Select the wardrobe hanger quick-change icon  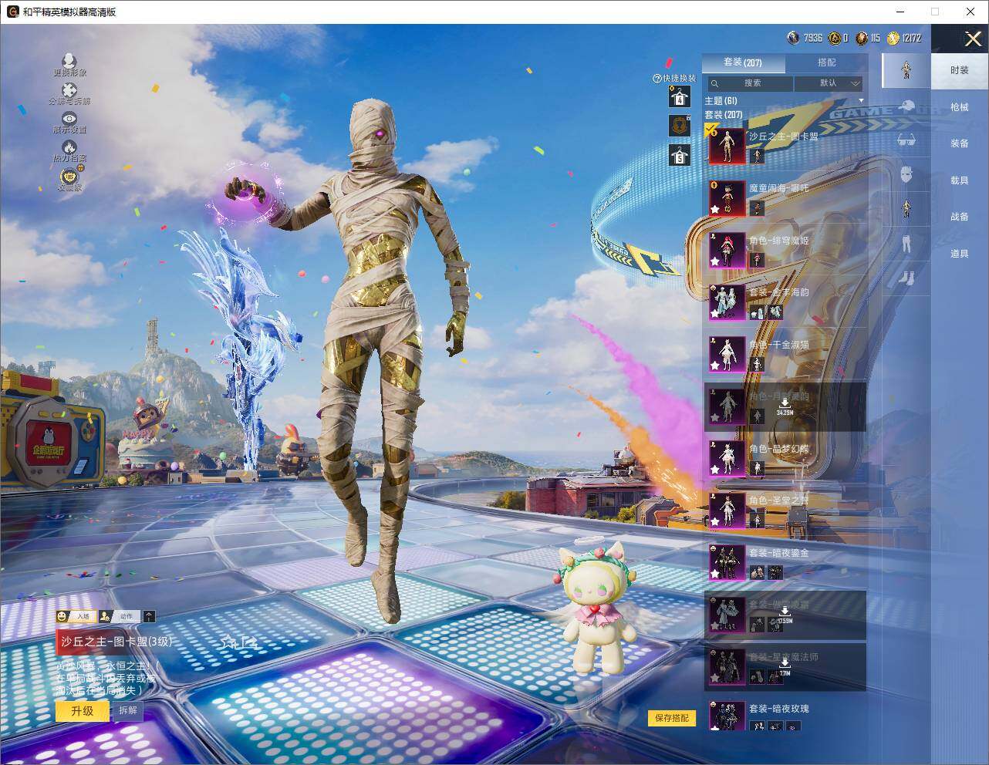680,155
